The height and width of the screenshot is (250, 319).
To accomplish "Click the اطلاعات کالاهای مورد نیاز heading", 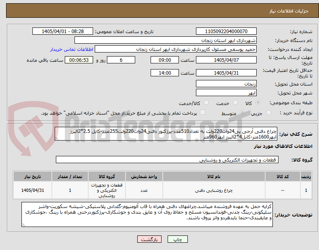I will [x=283, y=146].
